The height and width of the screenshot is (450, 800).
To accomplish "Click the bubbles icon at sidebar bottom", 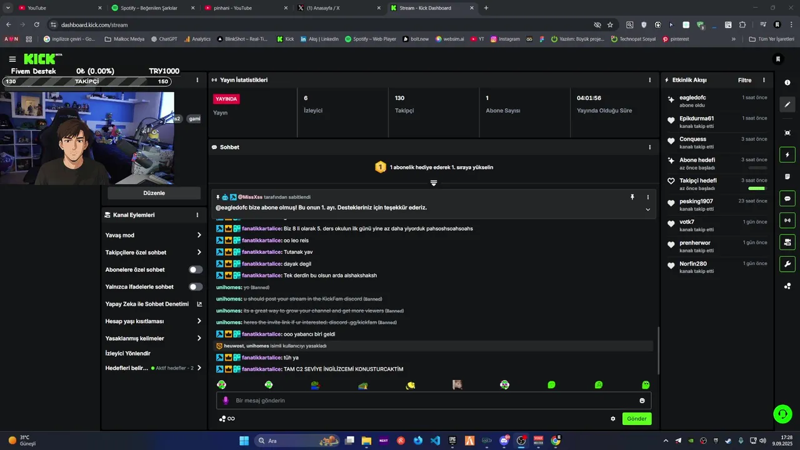I will point(787,286).
